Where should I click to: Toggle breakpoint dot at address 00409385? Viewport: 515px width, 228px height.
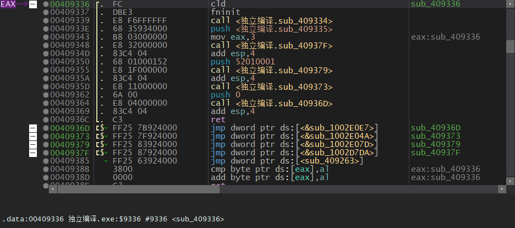46,161
